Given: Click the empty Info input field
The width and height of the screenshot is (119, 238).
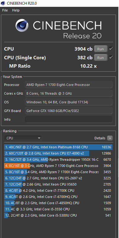Looking at the screenshot, I should pos(69,119).
